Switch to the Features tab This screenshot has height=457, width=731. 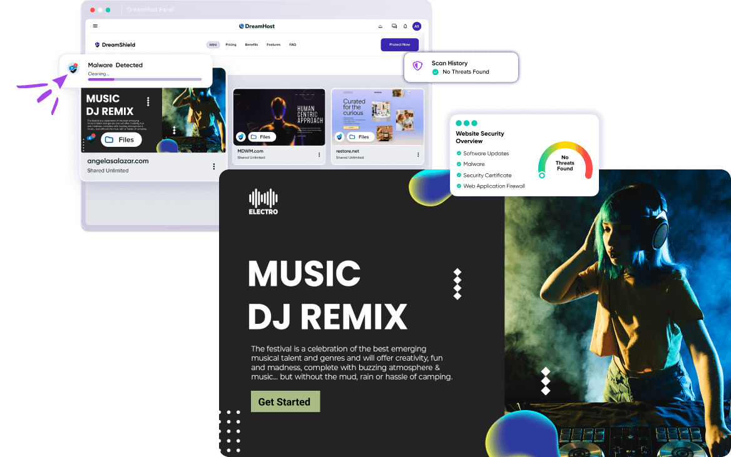click(x=273, y=45)
